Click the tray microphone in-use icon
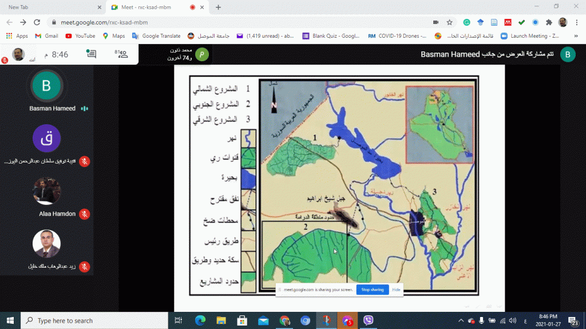 [481, 320]
